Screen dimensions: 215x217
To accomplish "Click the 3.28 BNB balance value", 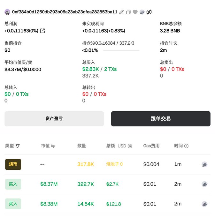I will [x=170, y=31].
